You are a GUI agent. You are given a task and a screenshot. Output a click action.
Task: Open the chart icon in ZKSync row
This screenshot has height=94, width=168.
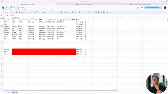85,50
